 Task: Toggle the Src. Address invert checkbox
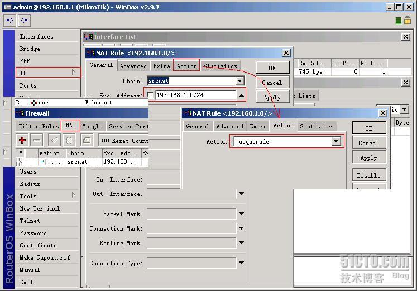[x=150, y=95]
